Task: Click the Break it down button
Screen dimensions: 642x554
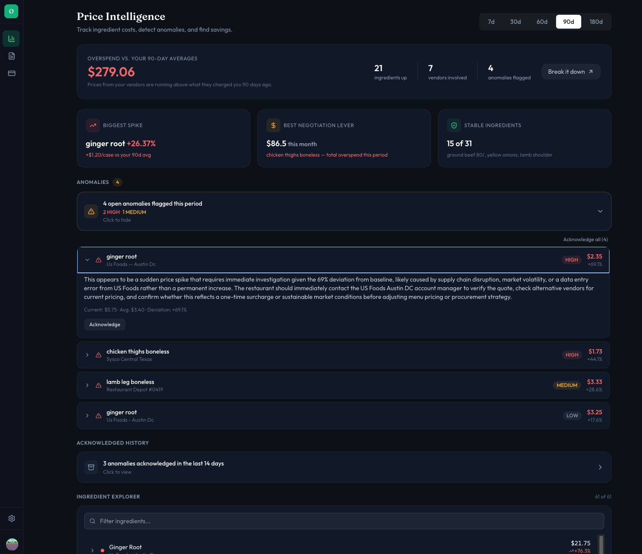Action: tap(571, 72)
